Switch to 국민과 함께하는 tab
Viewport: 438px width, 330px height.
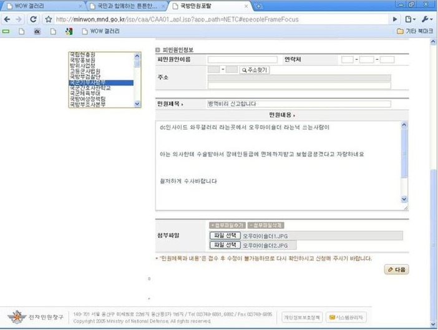[x=126, y=6]
